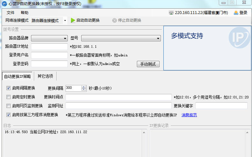Click the 更换间隔 value field showing 300

click(74, 88)
